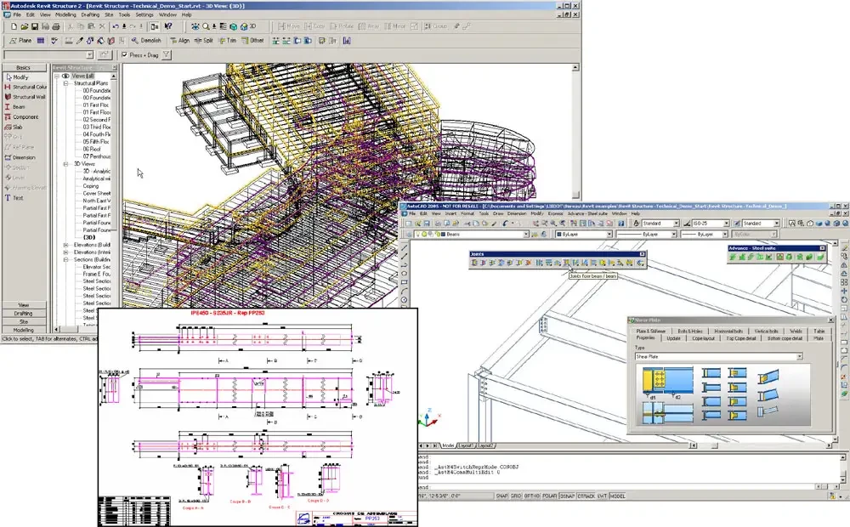Print the Revit view using the printer icon
Screen dimensions: 850x527
coord(55,26)
